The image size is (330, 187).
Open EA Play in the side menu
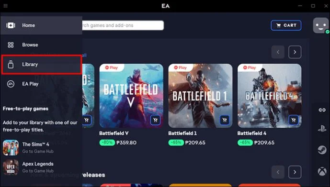(x=41, y=84)
